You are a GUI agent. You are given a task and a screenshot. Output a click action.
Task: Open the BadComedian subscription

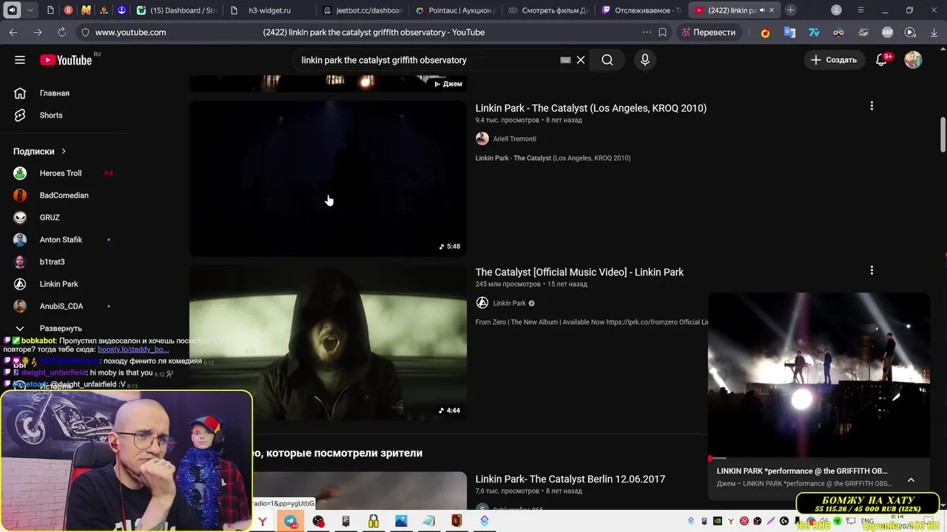(63, 195)
